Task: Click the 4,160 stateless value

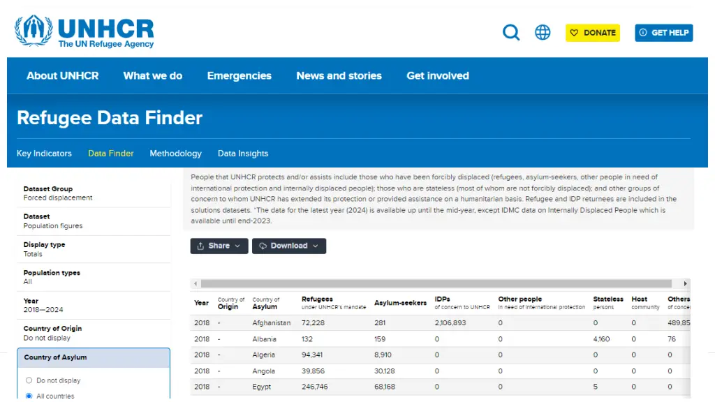Action: (601, 339)
